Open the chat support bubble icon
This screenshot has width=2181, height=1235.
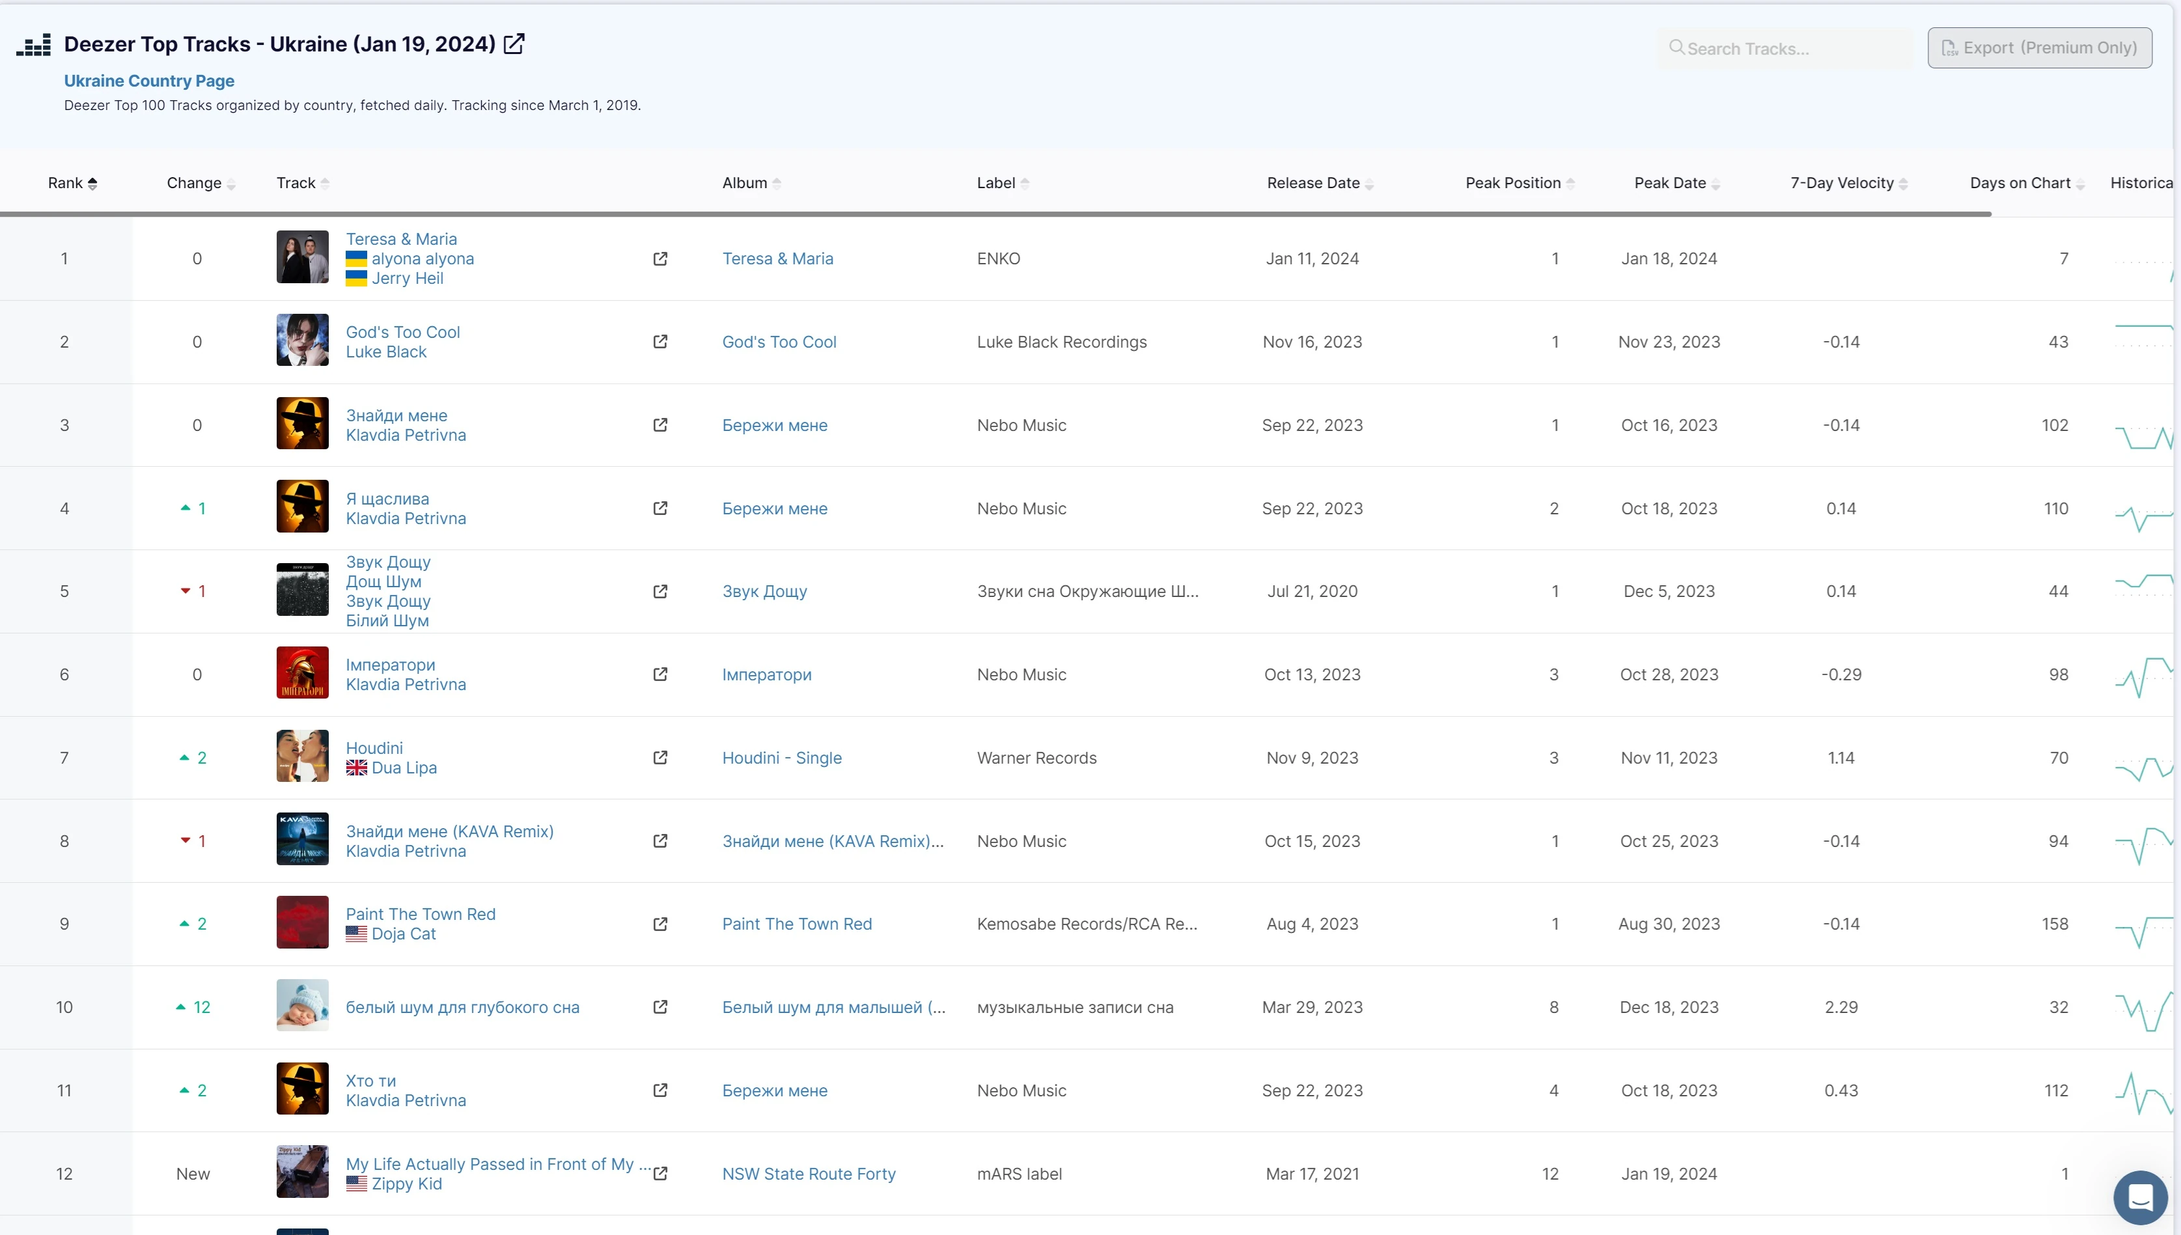pyautogui.click(x=2140, y=1197)
